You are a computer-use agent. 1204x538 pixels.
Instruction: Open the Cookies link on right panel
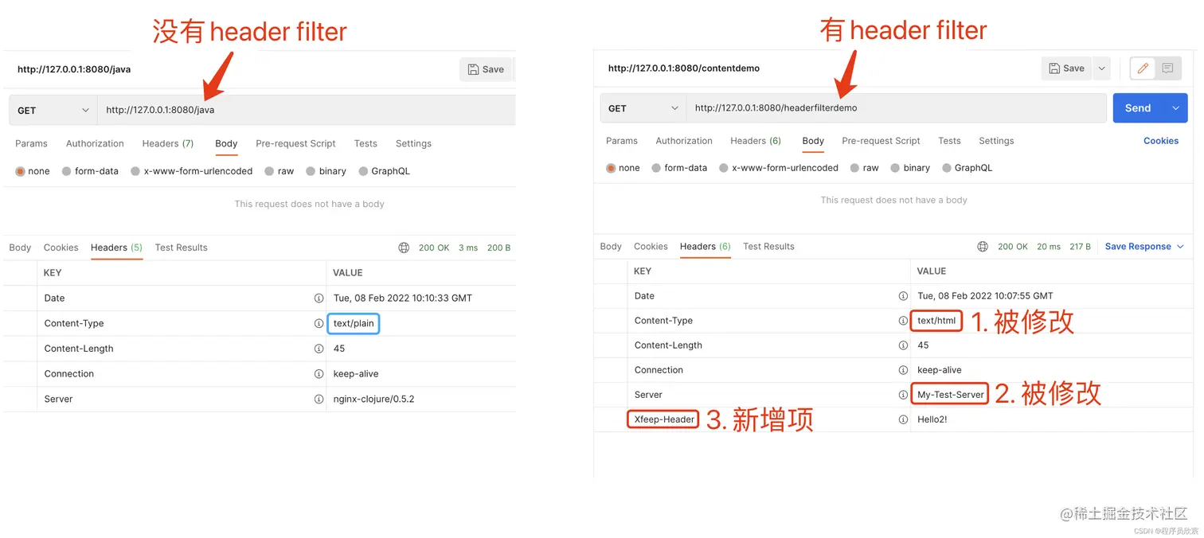[x=1160, y=140]
